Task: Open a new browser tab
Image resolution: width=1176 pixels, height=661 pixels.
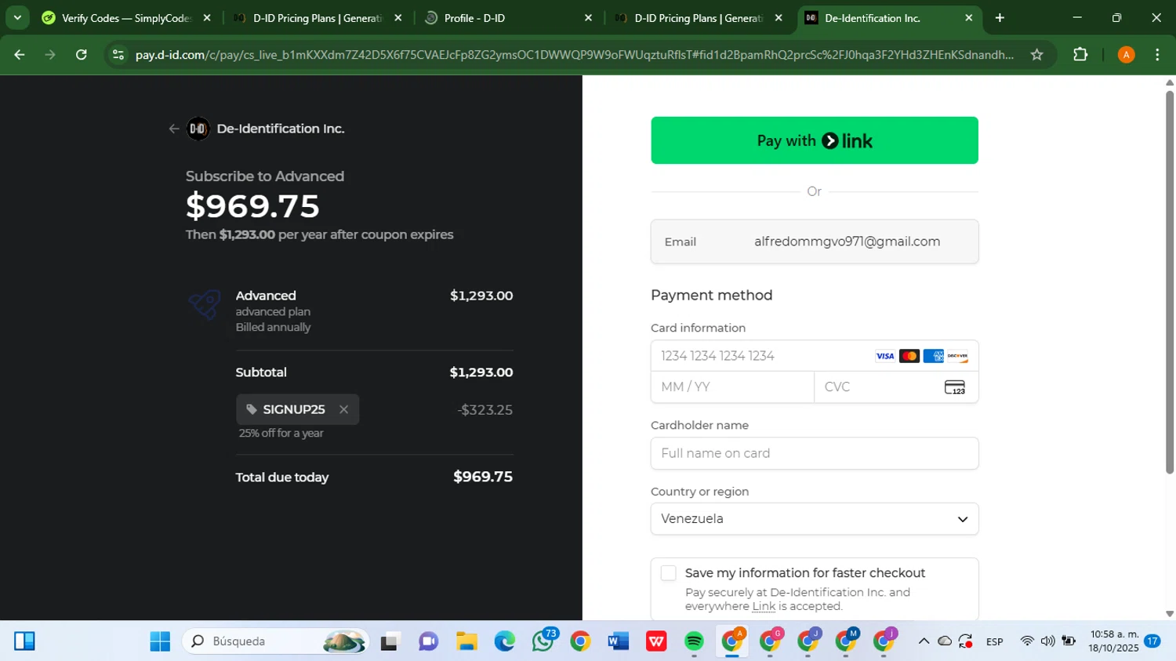Action: click(1000, 18)
